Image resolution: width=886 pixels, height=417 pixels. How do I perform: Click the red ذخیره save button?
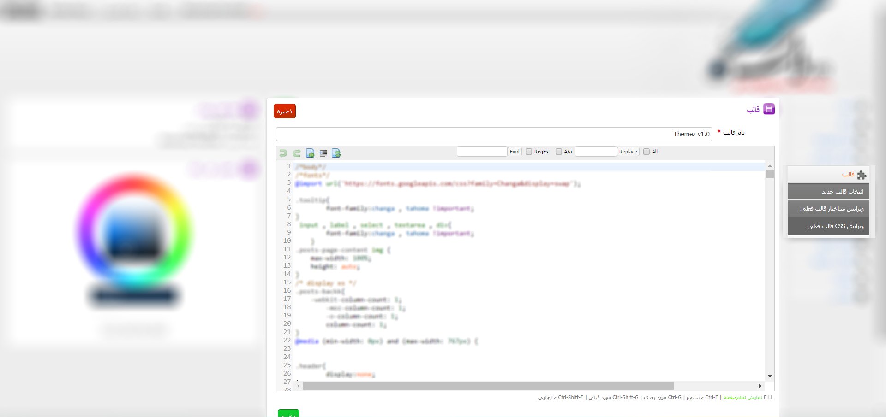[x=285, y=111]
